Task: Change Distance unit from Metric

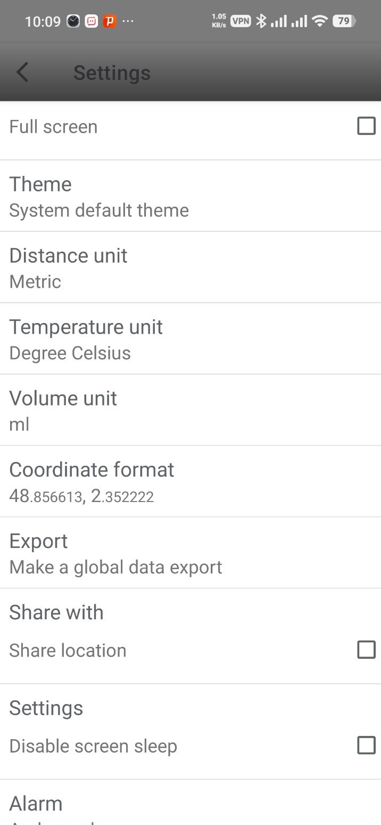Action: click(x=190, y=267)
